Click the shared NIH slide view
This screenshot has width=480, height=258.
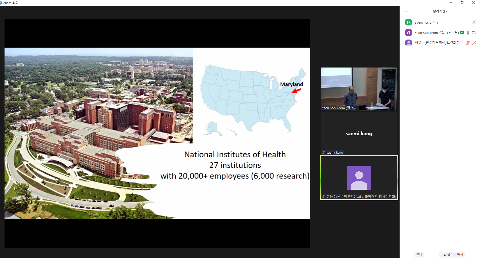[x=157, y=133]
